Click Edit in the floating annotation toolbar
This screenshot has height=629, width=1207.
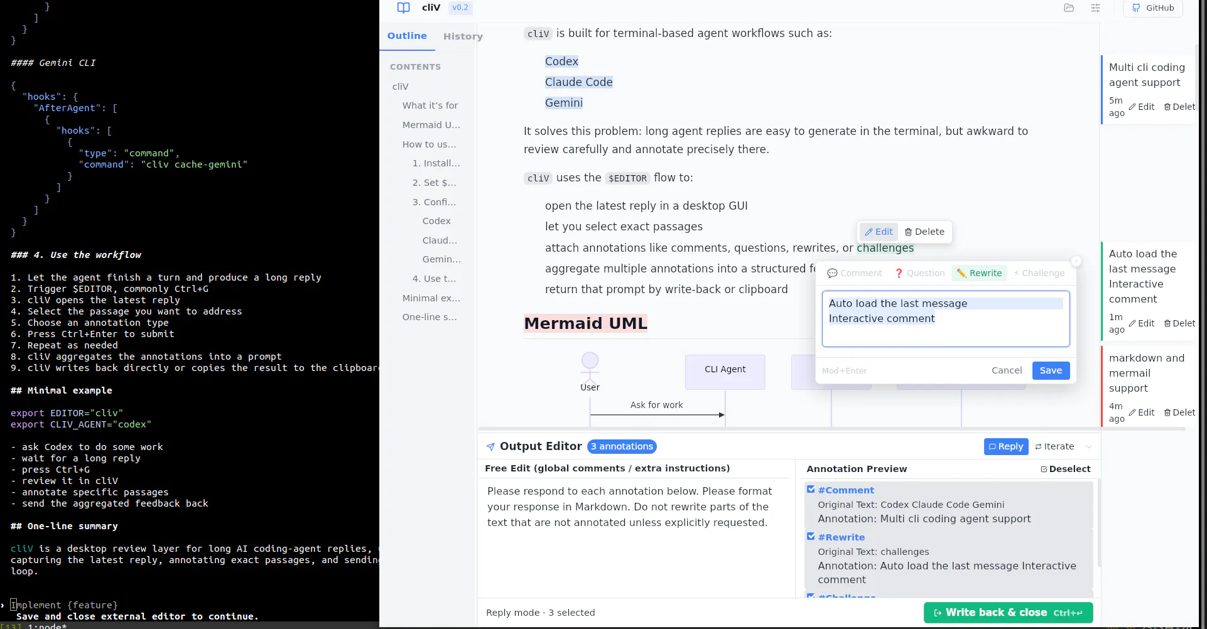coord(879,232)
